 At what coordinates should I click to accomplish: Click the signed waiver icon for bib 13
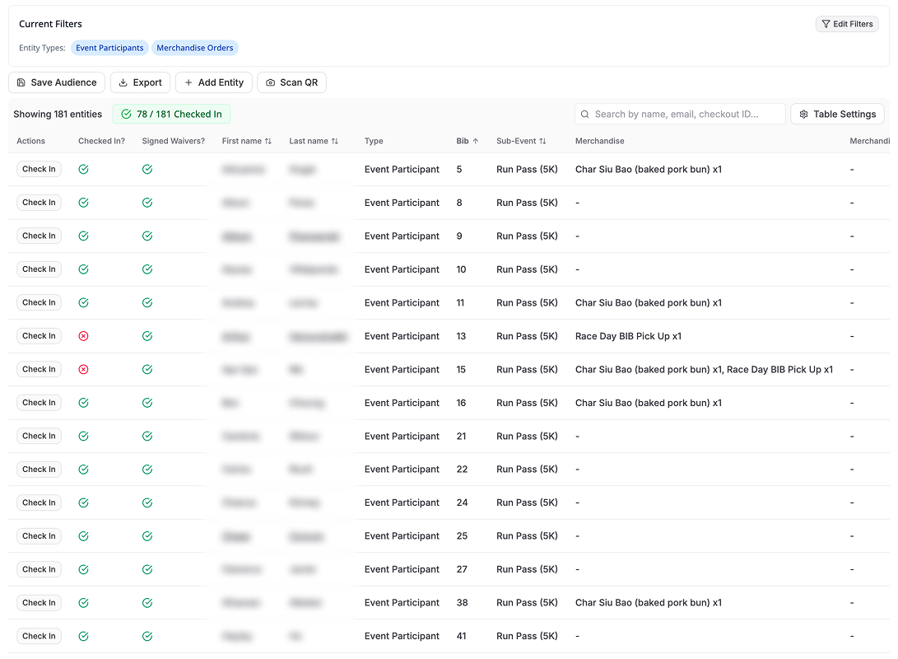point(147,336)
